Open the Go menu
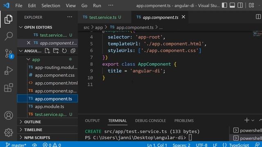This screenshot has height=147, width=262. (84, 5)
